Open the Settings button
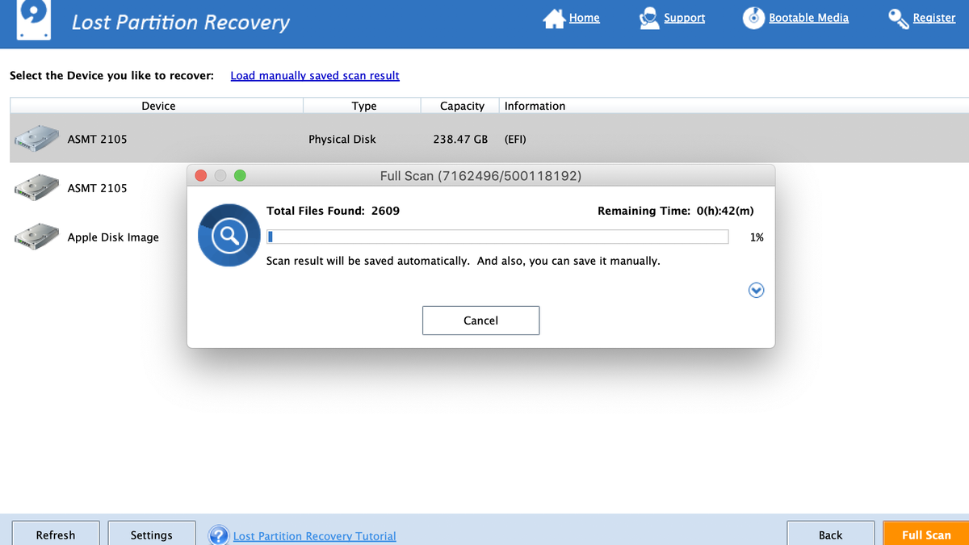 pyautogui.click(x=151, y=535)
